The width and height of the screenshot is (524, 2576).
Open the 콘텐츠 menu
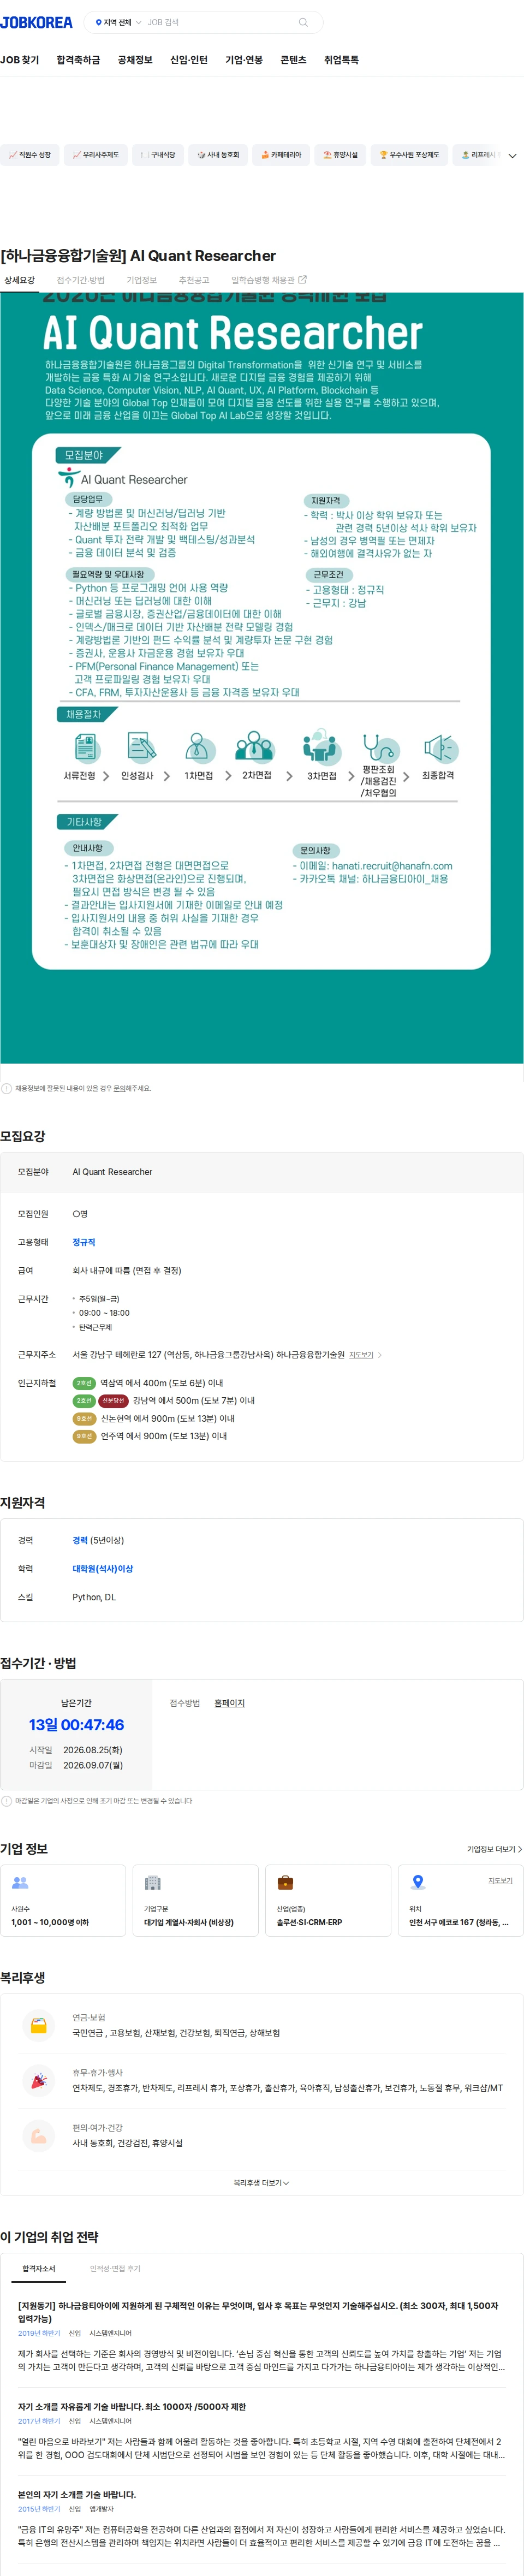click(293, 60)
